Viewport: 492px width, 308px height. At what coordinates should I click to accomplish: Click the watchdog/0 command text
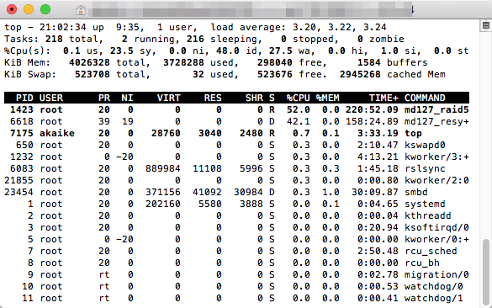(434, 286)
